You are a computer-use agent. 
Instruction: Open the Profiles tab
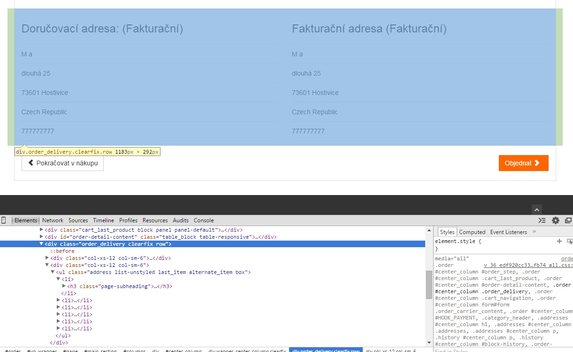coord(128,220)
